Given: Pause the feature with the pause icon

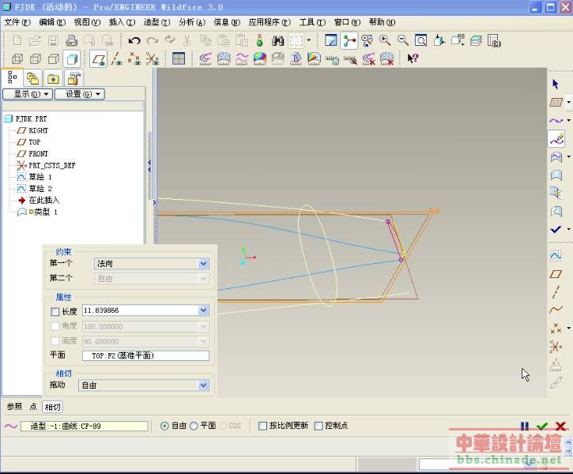Looking at the screenshot, I should [x=525, y=426].
